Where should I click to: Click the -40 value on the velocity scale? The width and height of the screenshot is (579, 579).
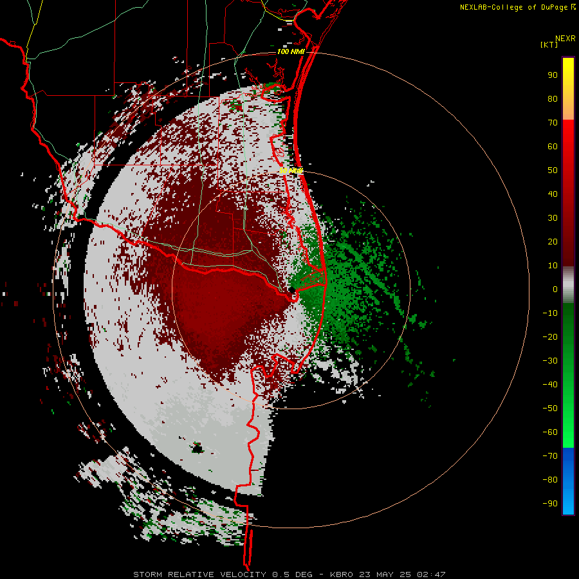click(x=550, y=385)
